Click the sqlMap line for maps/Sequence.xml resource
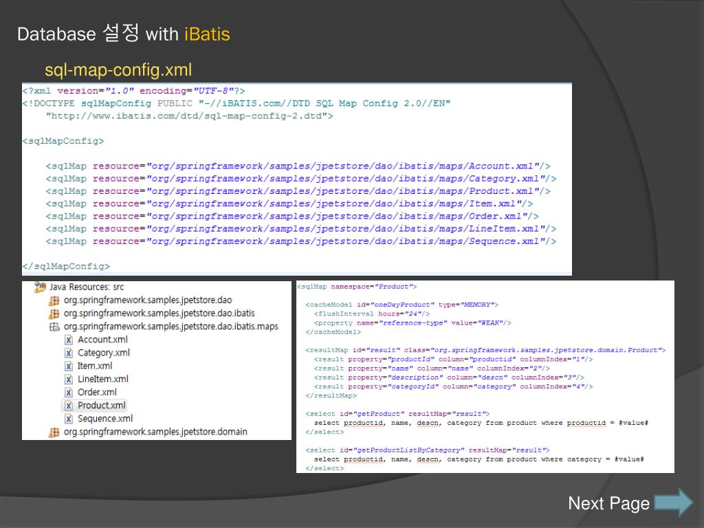This screenshot has height=528, width=704. 301,241
